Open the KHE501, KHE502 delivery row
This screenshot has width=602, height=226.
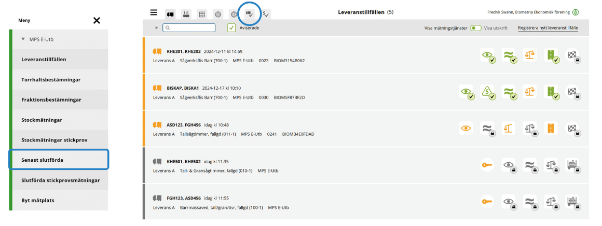point(365,165)
